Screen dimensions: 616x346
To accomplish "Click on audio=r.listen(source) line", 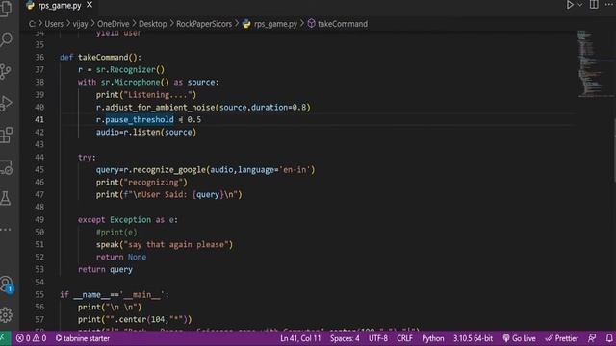I will point(146,133).
